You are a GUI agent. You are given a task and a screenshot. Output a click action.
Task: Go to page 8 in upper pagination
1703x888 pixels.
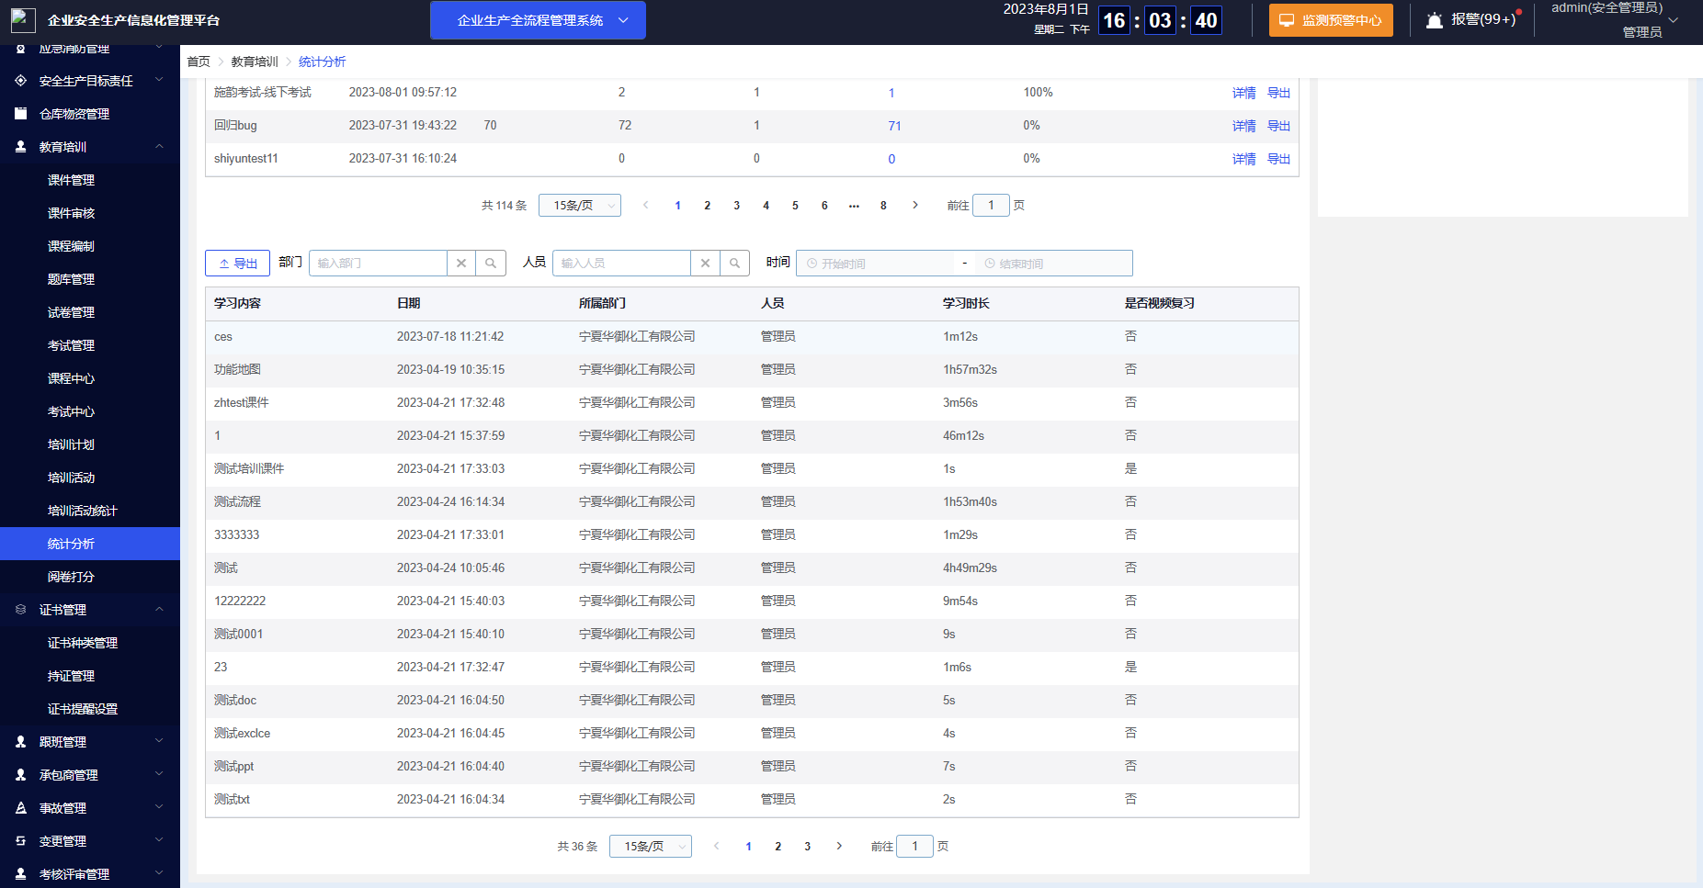click(883, 206)
